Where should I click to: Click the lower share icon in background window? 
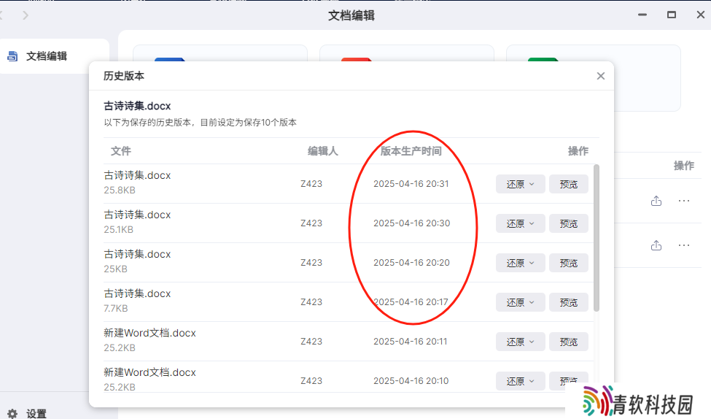656,245
